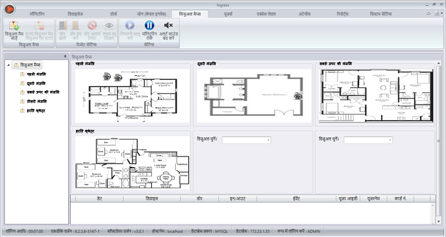The width and height of the screenshot is (446, 237).
Task: Click the दूसरी मंज़िल floor plan thumbnail
Action: click(x=254, y=96)
